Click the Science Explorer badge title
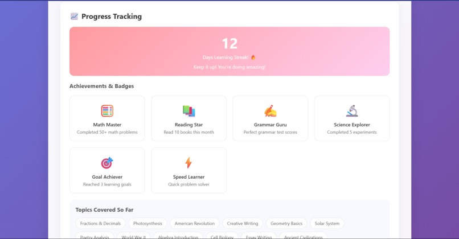Image resolution: width=459 pixels, height=239 pixels. [x=352, y=125]
